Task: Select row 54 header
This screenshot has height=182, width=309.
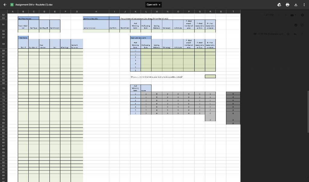Action: pos(4,25)
